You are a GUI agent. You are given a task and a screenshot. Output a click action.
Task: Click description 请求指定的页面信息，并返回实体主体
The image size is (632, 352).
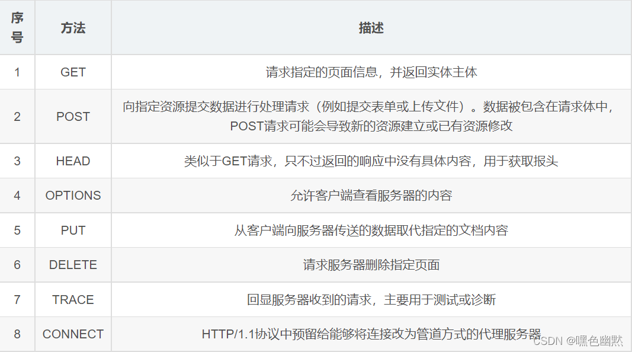pos(371,72)
